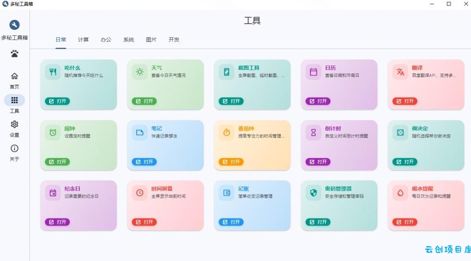Open 做决定 with its 打开 button
This screenshot has width=471, height=261.
[x=405, y=162]
